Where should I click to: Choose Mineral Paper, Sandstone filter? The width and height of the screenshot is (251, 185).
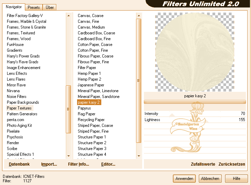coord(99,97)
